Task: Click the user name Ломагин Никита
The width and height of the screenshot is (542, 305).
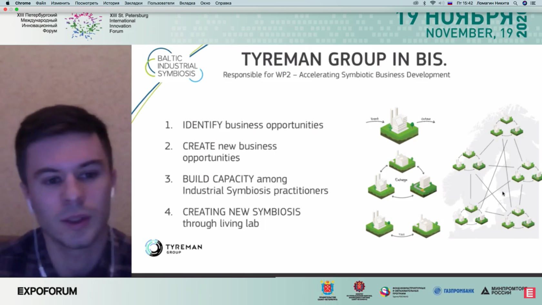Action: [493, 3]
